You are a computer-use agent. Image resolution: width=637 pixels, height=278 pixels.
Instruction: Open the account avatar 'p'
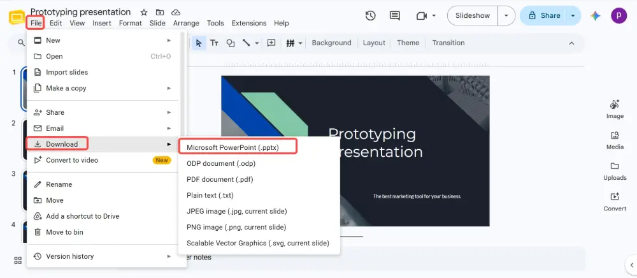coord(619,16)
